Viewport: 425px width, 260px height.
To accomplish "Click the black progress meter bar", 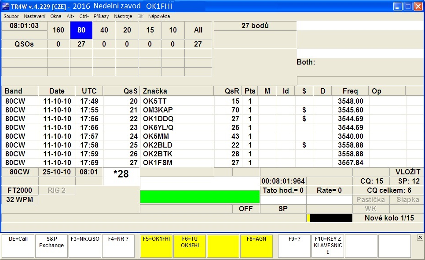I will [x=329, y=218].
